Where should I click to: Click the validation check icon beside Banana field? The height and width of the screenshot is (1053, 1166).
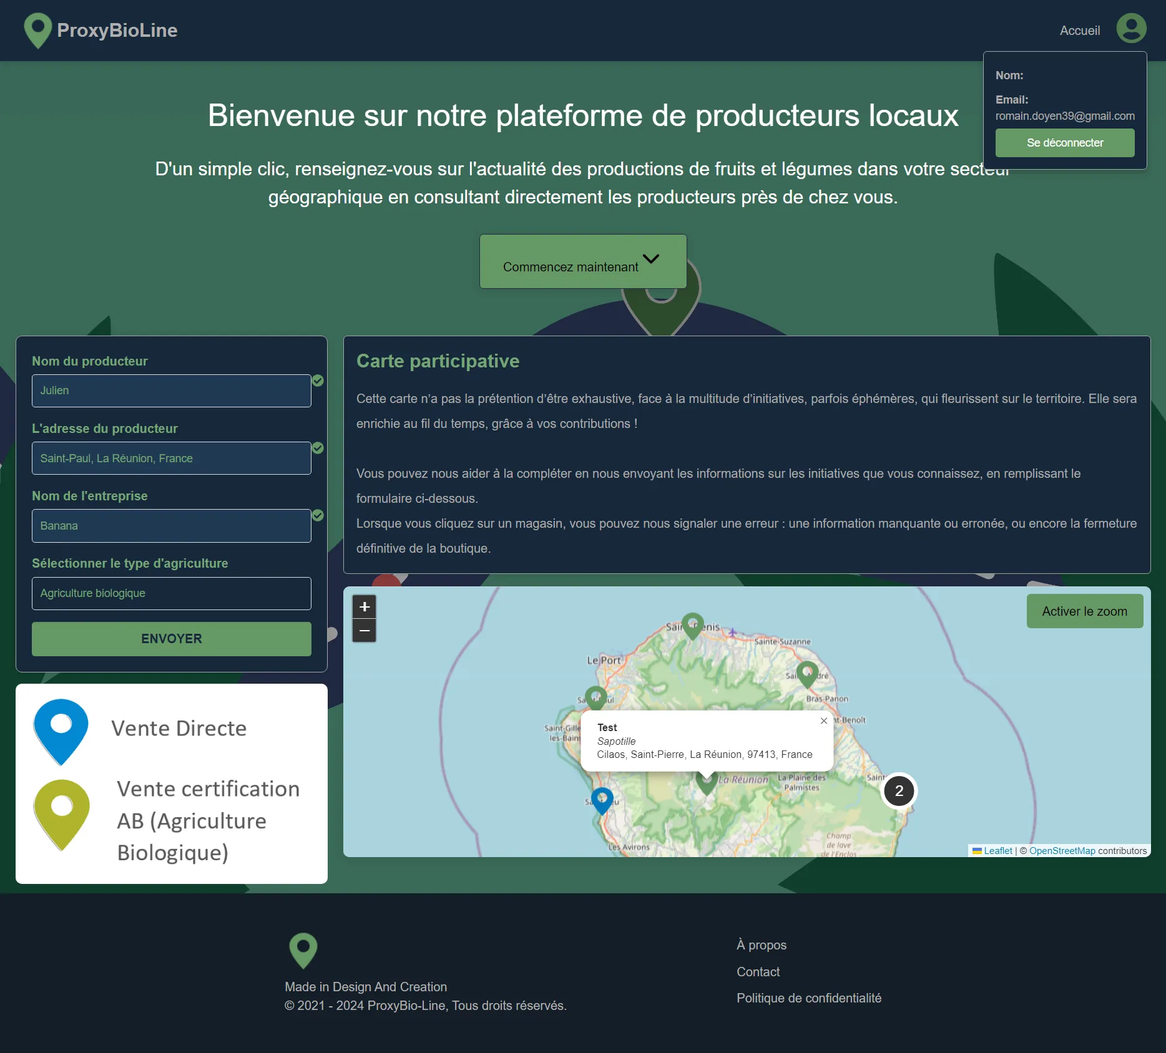pos(318,515)
